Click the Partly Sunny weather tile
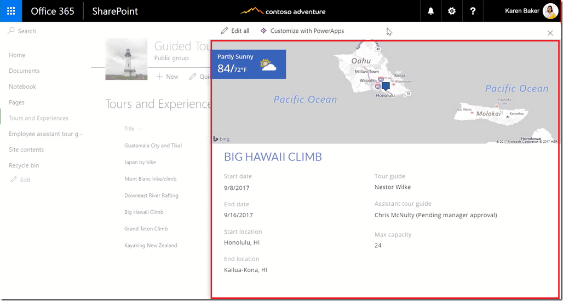The width and height of the screenshot is (563, 301). click(249, 64)
